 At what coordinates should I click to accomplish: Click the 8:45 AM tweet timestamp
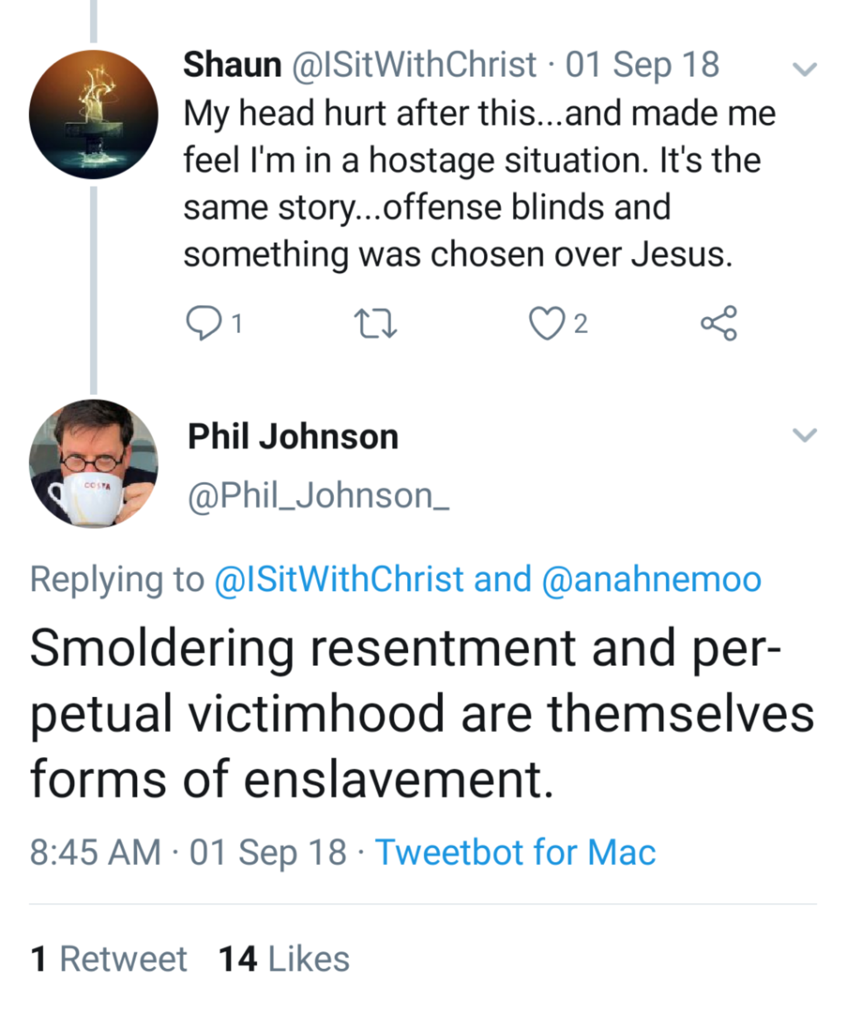pos(95,852)
